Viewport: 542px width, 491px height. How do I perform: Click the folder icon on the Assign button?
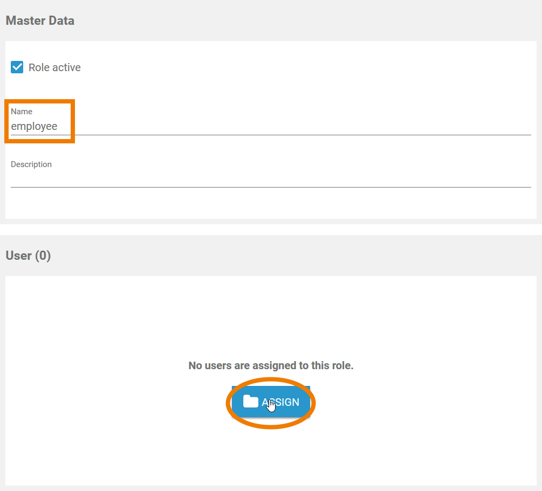point(250,402)
